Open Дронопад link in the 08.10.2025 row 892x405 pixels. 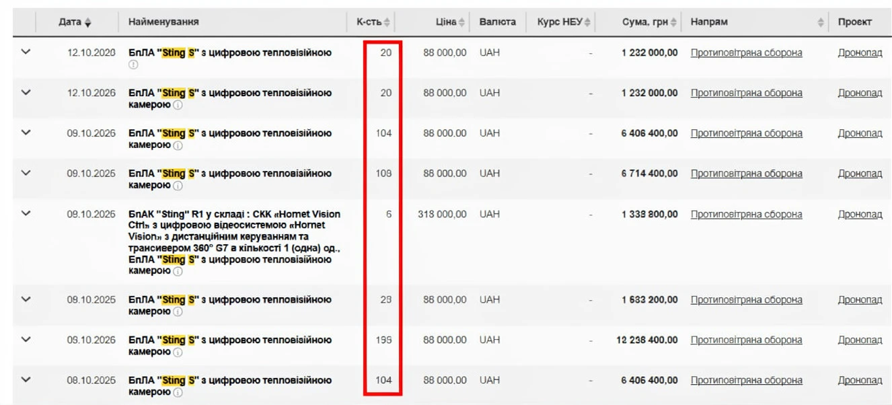(860, 381)
